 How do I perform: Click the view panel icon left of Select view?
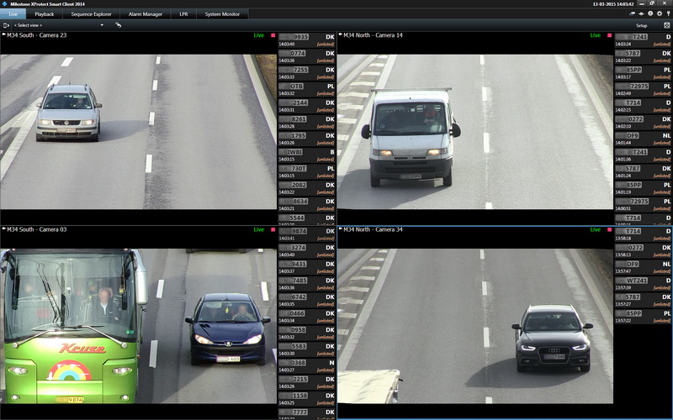pos(6,25)
